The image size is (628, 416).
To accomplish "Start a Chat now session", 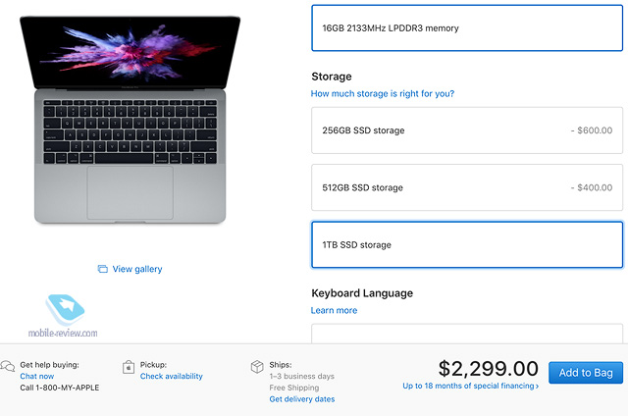I will click(37, 376).
